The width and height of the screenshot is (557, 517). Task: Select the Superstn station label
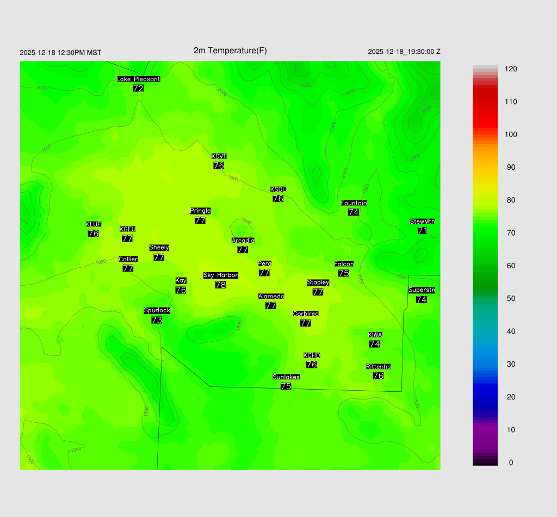[421, 290]
